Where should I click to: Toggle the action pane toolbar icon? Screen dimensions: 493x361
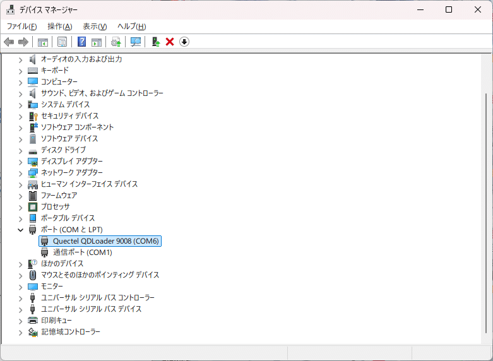[97, 42]
